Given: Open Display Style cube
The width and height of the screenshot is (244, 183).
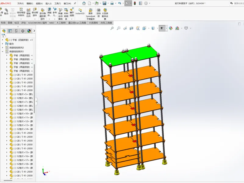Looking at the screenshot, I should (x=153, y=28).
